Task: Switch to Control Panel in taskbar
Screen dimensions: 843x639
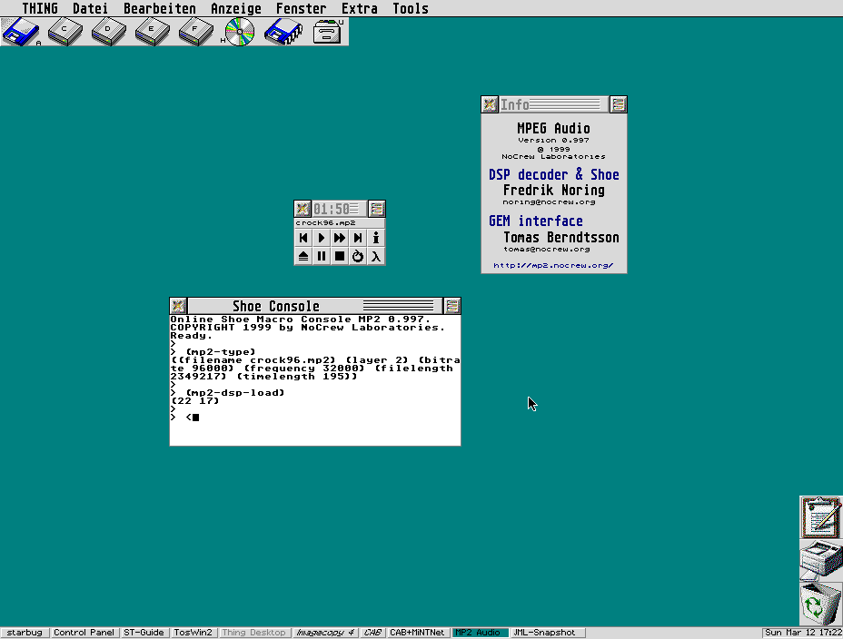Action: tap(84, 633)
